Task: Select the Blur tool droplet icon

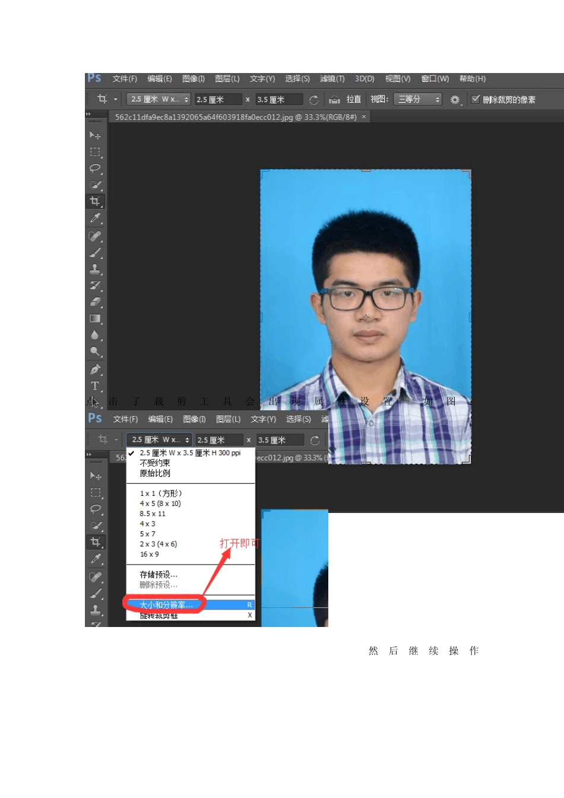Action: coord(95,335)
